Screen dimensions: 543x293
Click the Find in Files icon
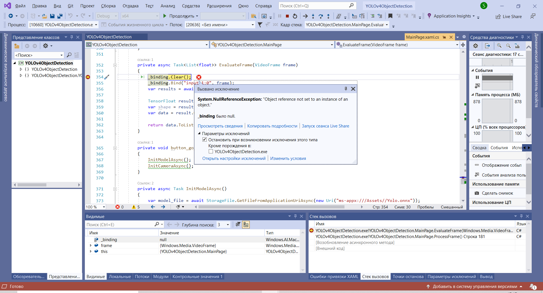pos(254,16)
